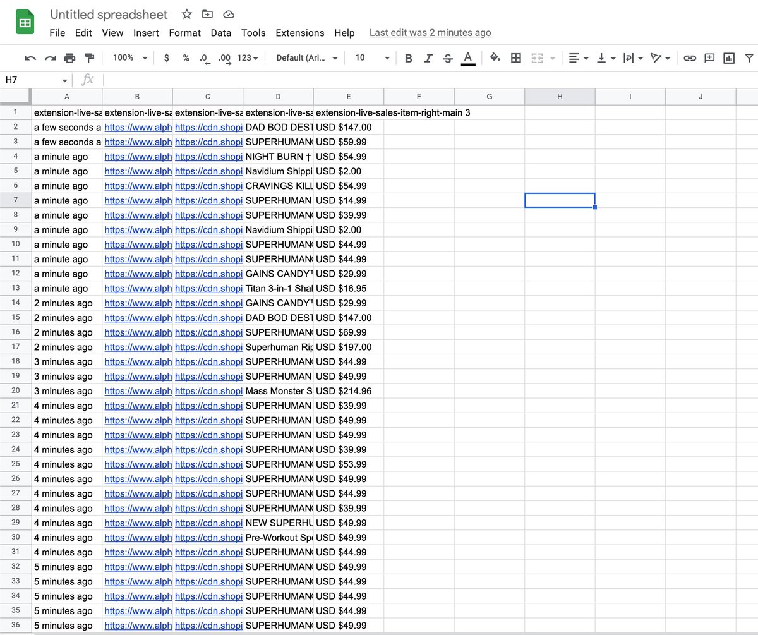This screenshot has height=635, width=758.
Task: Format as currency with dollar icon
Action: coord(166,58)
